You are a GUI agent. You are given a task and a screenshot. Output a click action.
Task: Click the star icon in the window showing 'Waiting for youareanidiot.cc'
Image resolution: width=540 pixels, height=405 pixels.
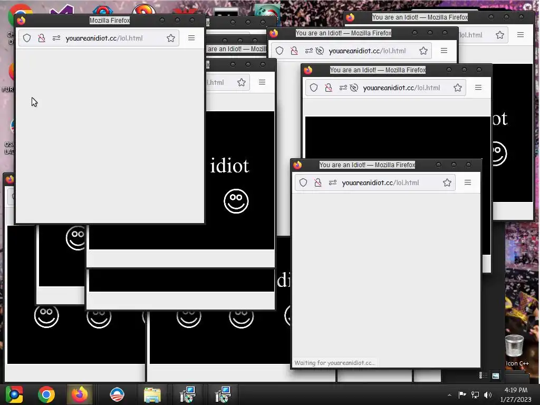pos(447,182)
